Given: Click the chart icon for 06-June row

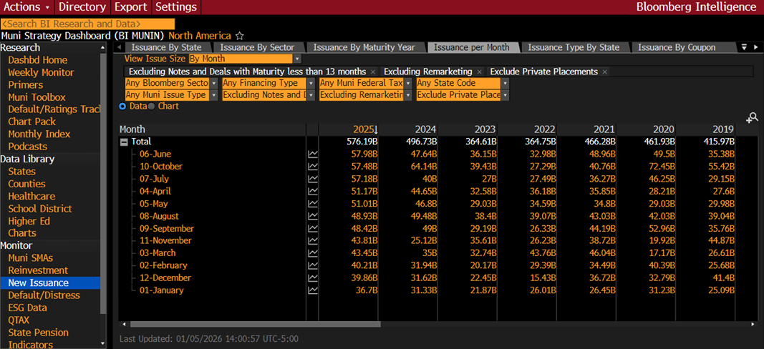Looking at the screenshot, I should (x=312, y=154).
